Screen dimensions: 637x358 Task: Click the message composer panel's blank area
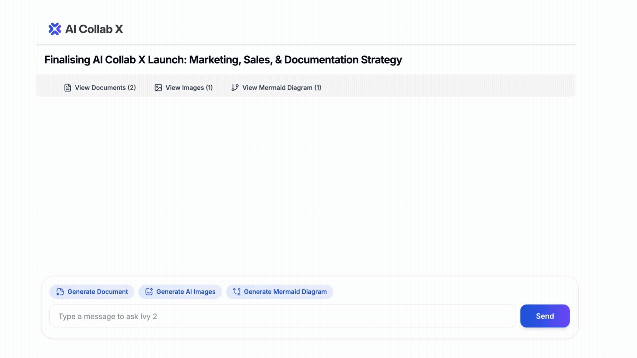(455, 291)
